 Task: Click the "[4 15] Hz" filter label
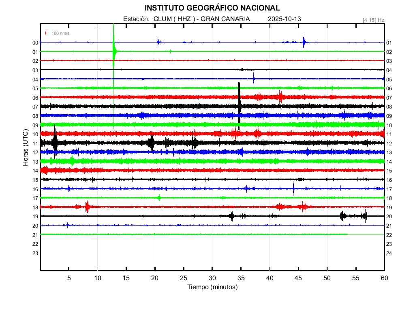[373, 20]
